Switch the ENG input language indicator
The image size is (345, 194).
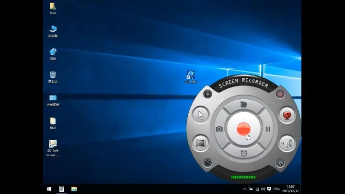pos(276,189)
